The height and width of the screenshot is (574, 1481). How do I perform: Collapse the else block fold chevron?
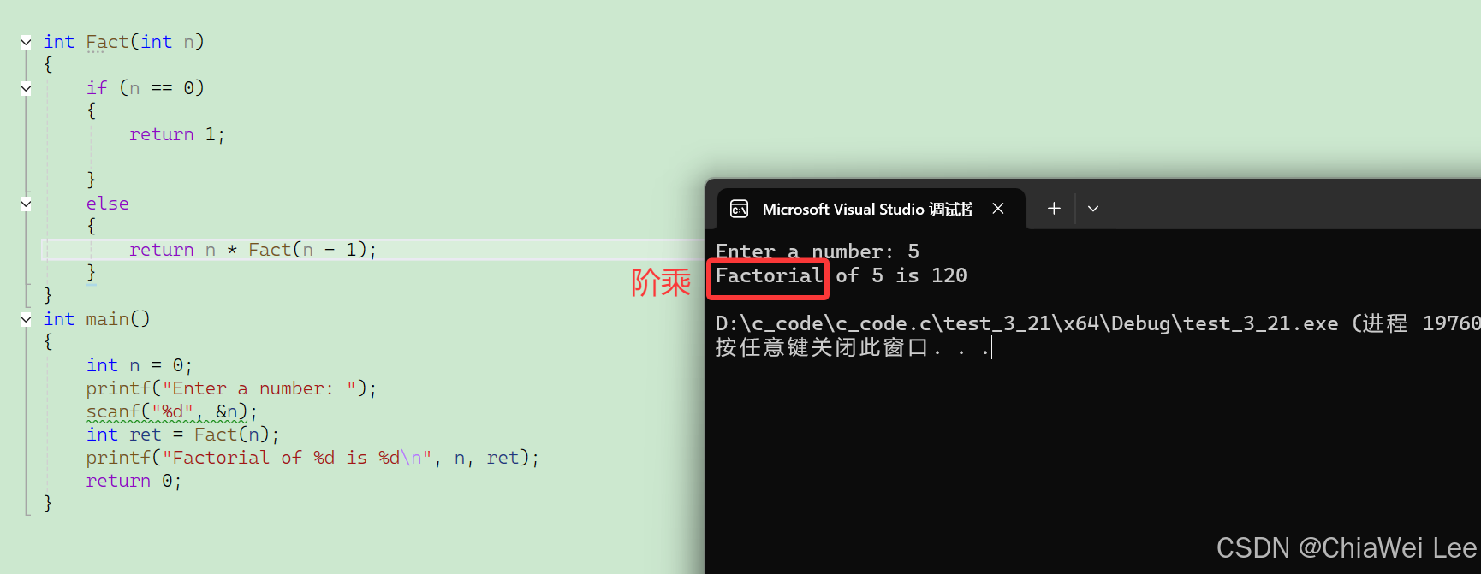pos(26,204)
